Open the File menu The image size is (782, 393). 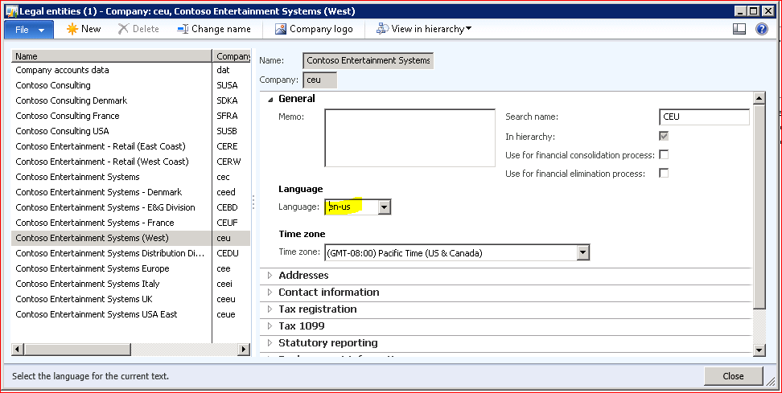coord(30,29)
